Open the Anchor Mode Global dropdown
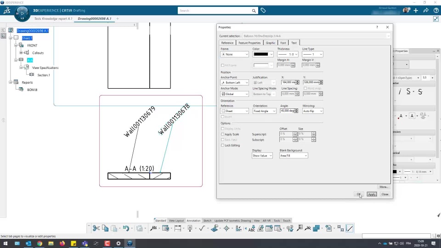441x248 pixels. 235,94
